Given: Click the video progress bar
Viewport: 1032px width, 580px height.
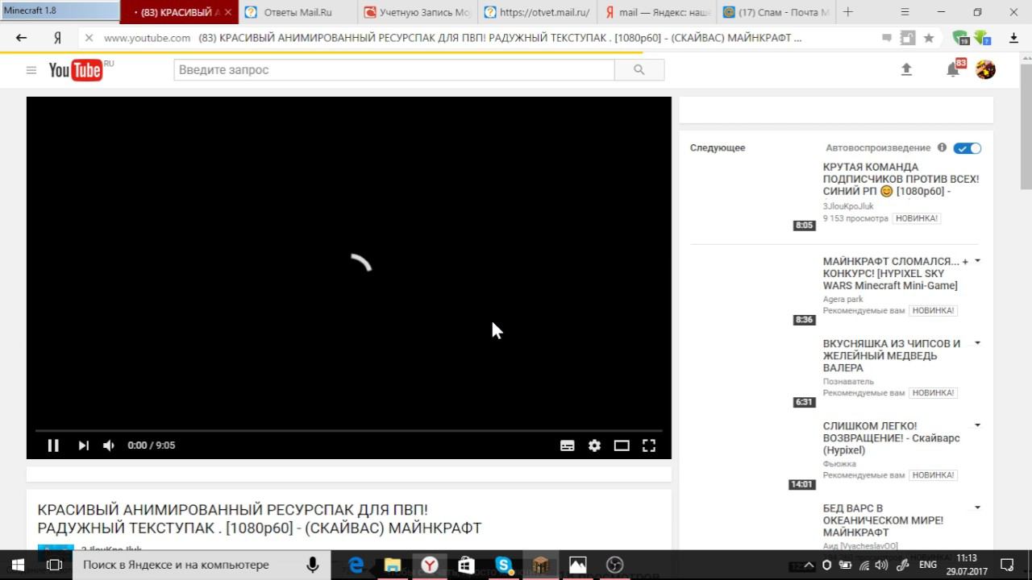Looking at the screenshot, I should (348, 431).
